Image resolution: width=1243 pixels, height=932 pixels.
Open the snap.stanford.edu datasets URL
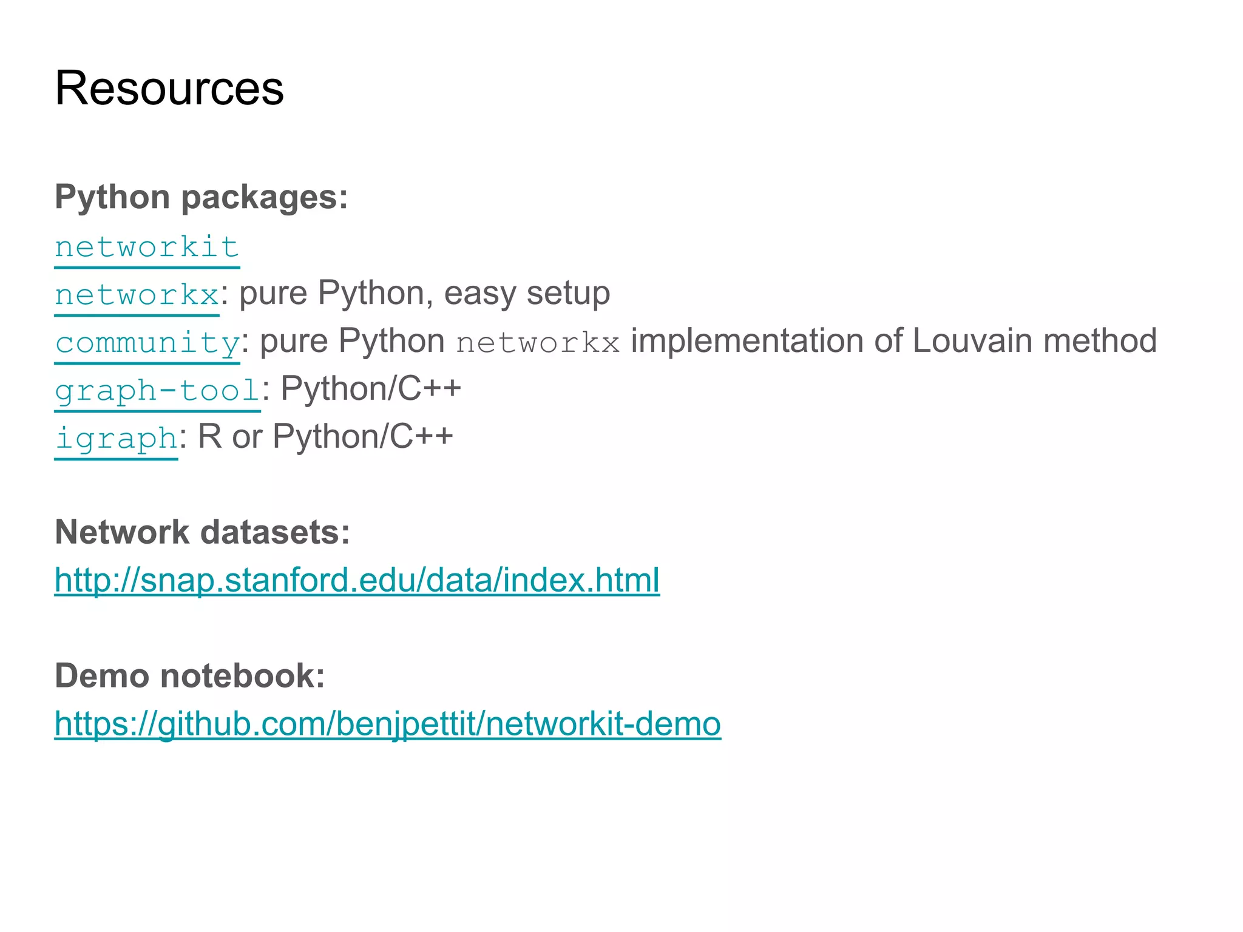pyautogui.click(x=357, y=580)
